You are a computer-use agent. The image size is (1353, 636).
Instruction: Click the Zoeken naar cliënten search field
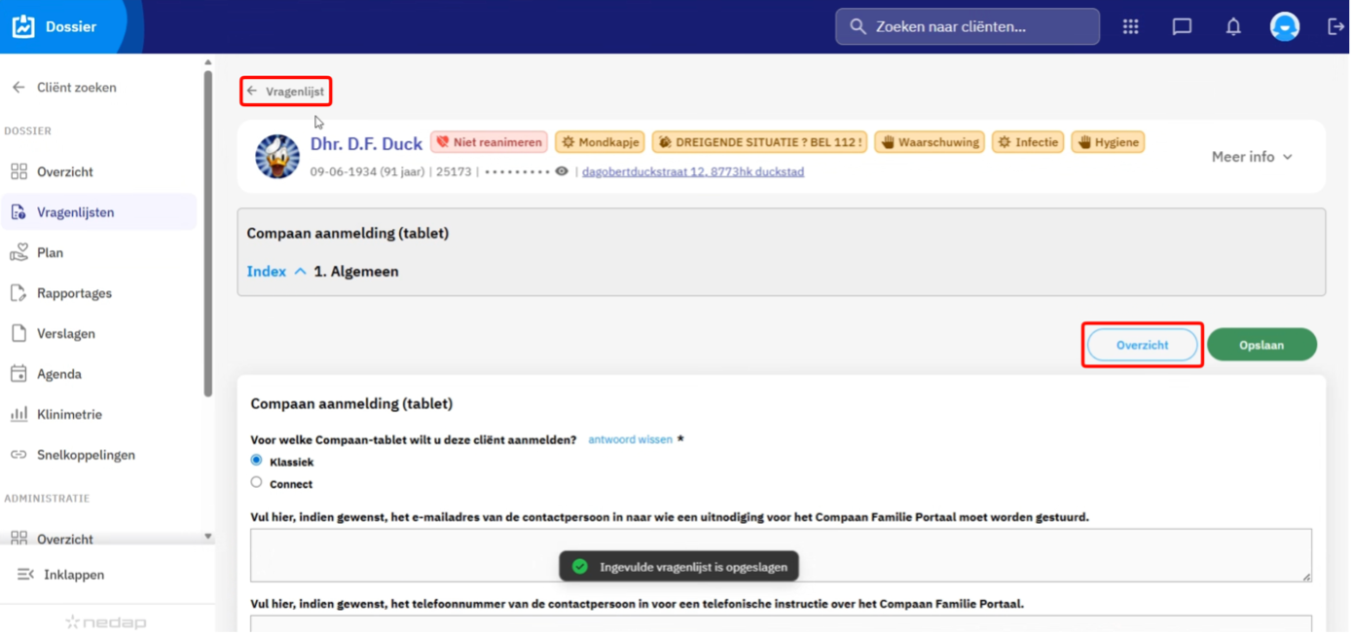(968, 26)
